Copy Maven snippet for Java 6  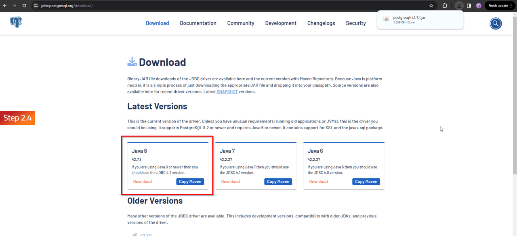click(366, 182)
